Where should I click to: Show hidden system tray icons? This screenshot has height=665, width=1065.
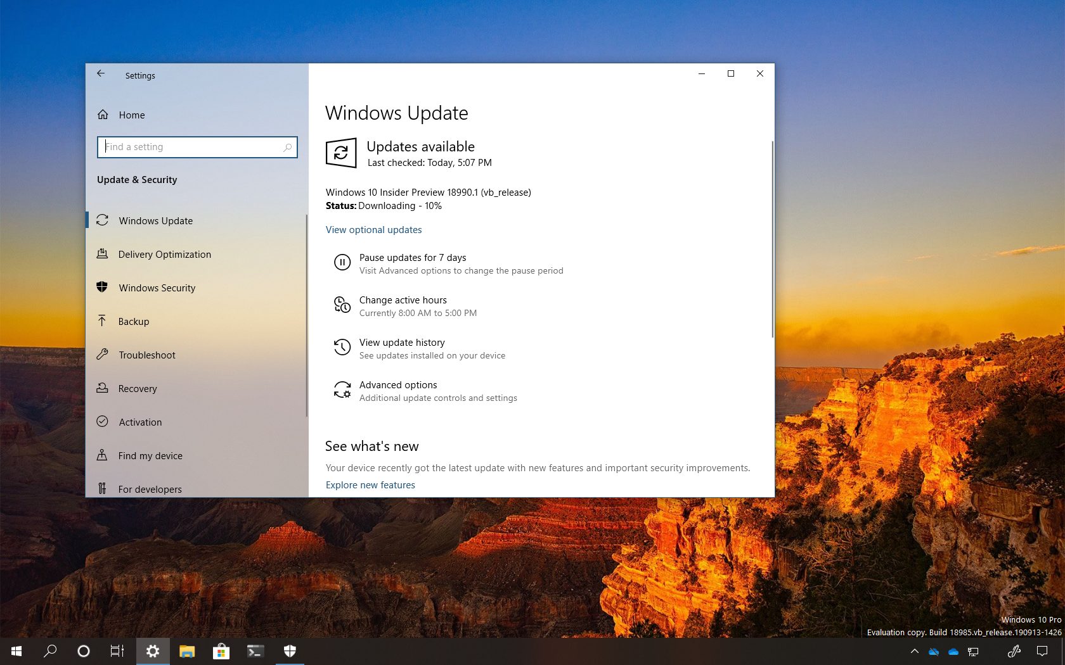click(x=914, y=651)
